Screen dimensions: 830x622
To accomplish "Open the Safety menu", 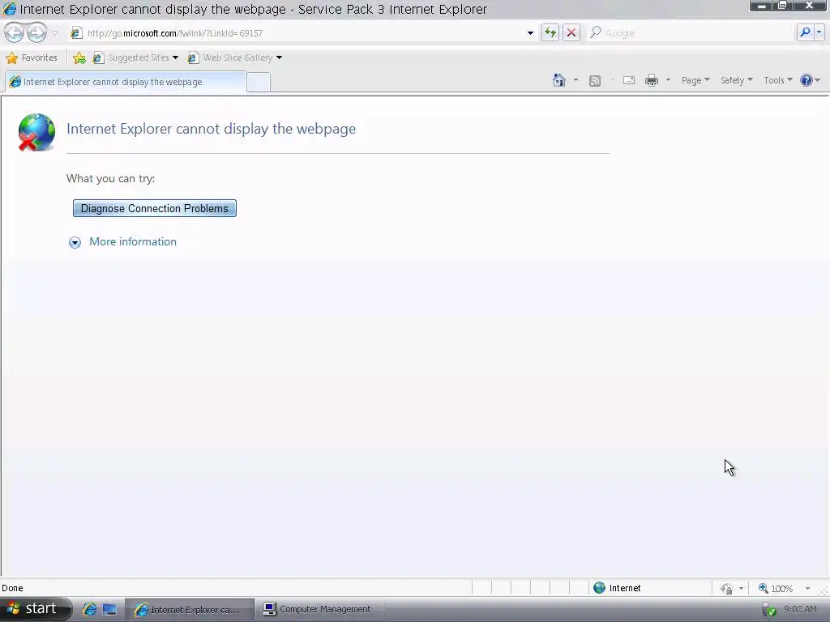I will tap(736, 80).
